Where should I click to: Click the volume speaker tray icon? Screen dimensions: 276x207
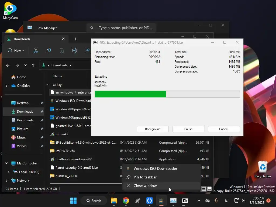coord(243,201)
